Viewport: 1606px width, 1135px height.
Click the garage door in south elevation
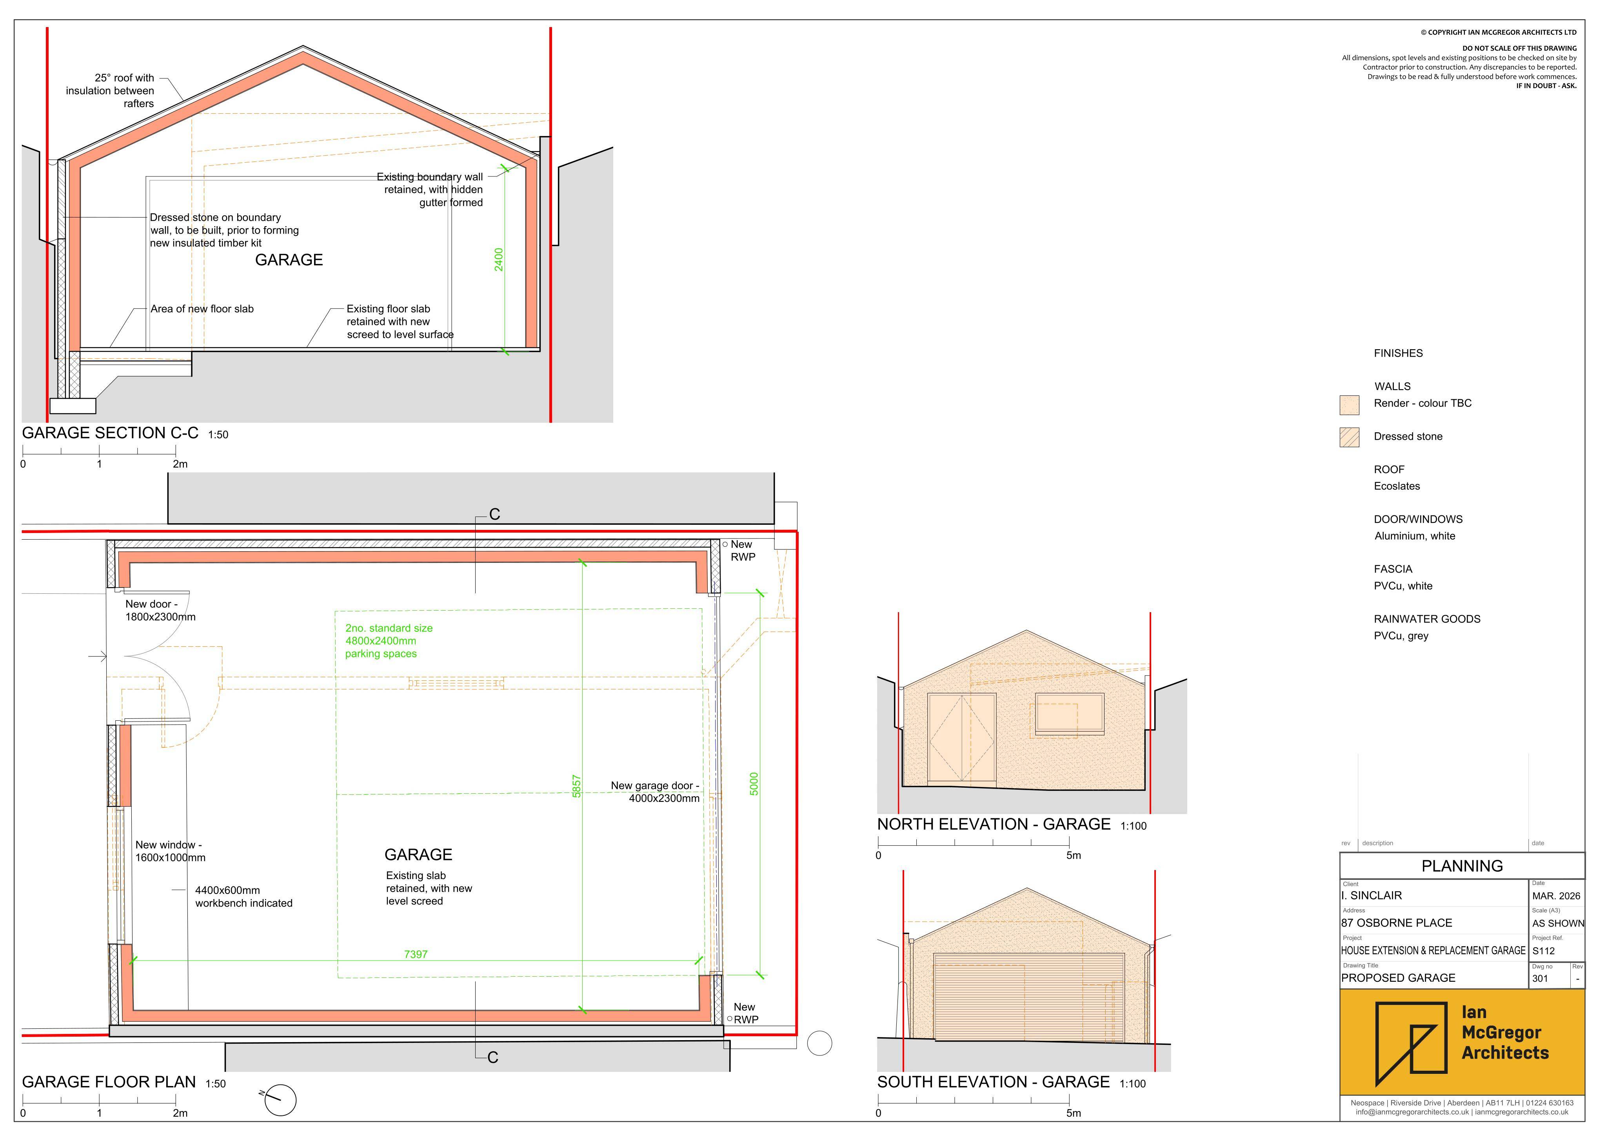click(1029, 997)
